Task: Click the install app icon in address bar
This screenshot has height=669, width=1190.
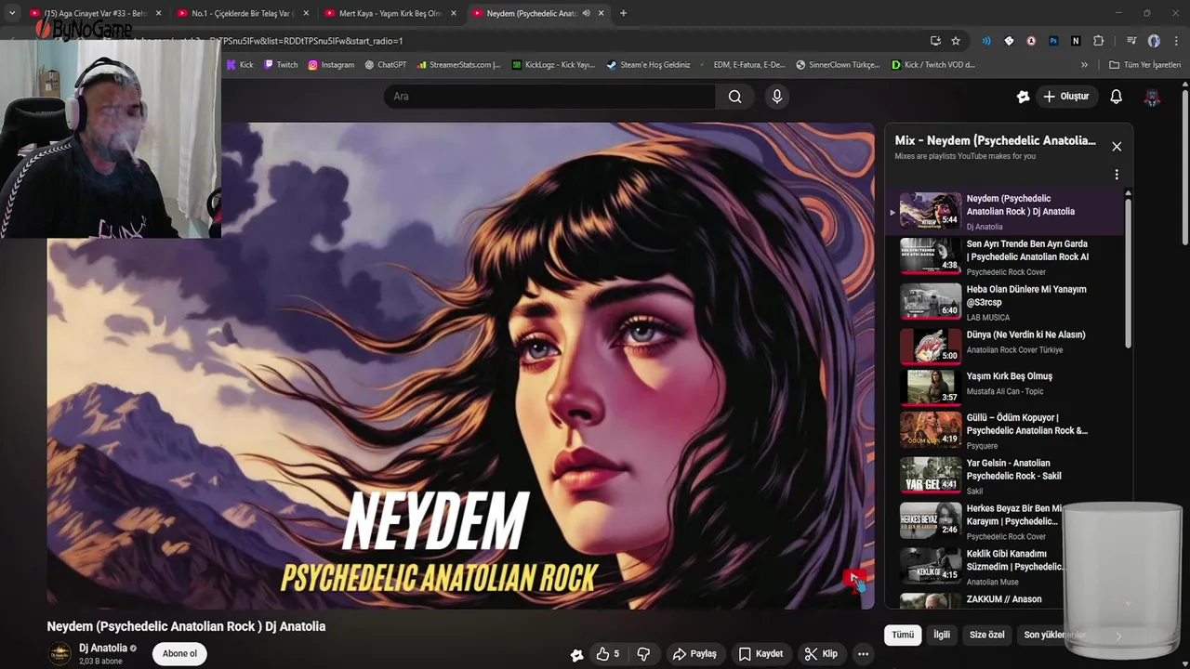Action: click(x=935, y=41)
